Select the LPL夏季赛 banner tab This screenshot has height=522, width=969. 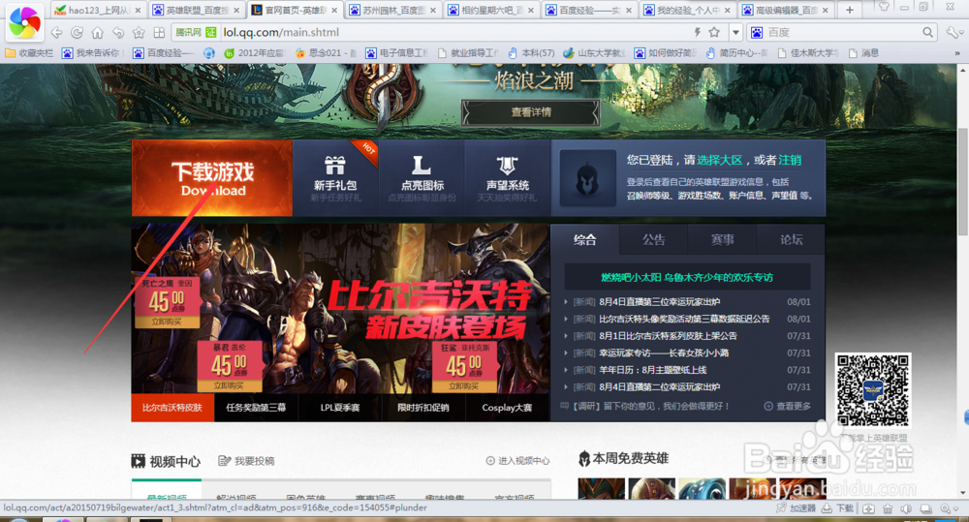[340, 408]
